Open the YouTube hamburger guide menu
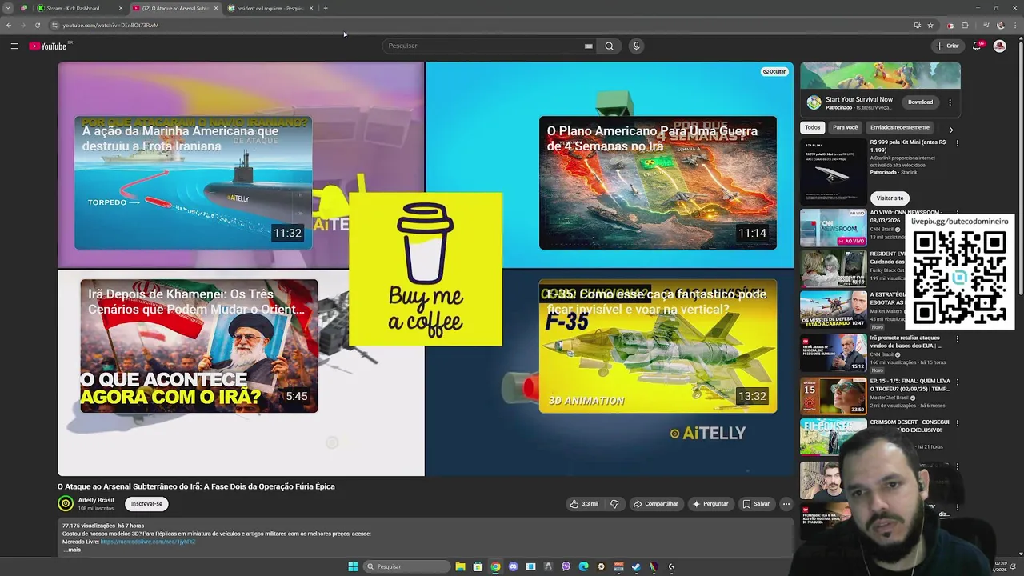Viewport: 1024px width, 576px height. (x=14, y=46)
